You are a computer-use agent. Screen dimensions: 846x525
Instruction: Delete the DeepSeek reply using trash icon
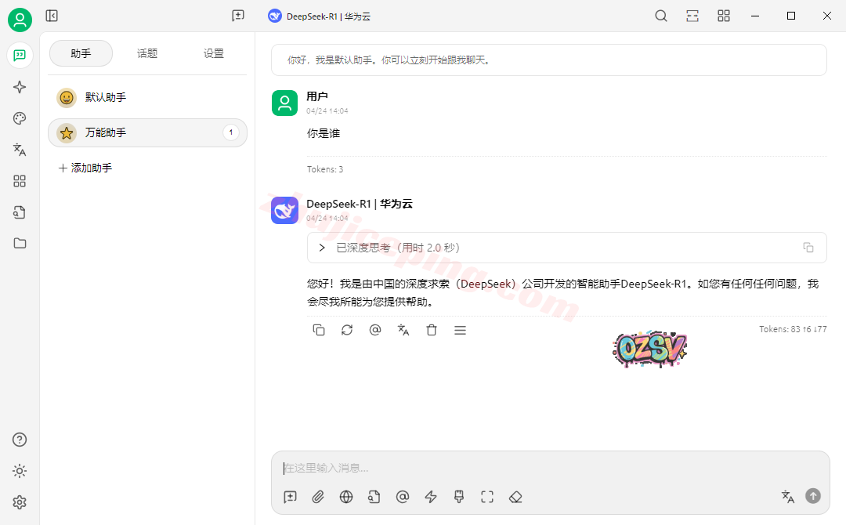click(432, 330)
